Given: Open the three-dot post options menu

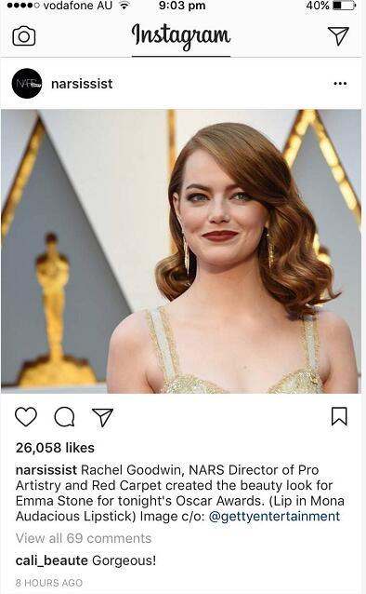Looking at the screenshot, I should pos(340,84).
